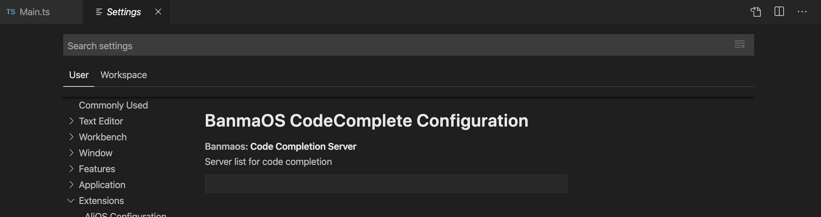This screenshot has width=821, height=217.
Task: Expand the Workbench section chevron
Action: [x=71, y=137]
